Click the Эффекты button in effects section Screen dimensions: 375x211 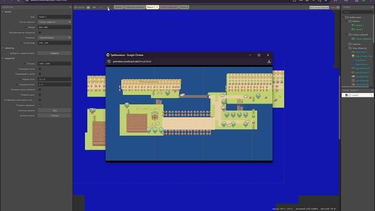tap(54, 53)
